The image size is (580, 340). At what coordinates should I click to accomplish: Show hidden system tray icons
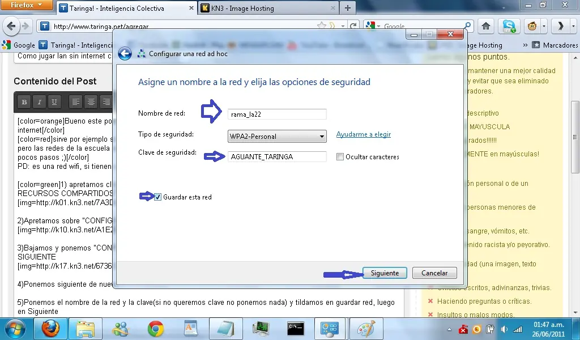[x=449, y=329]
